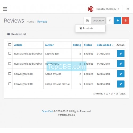
Task: Toggle the select-all checkbox in table header
Action: coord(10,44)
